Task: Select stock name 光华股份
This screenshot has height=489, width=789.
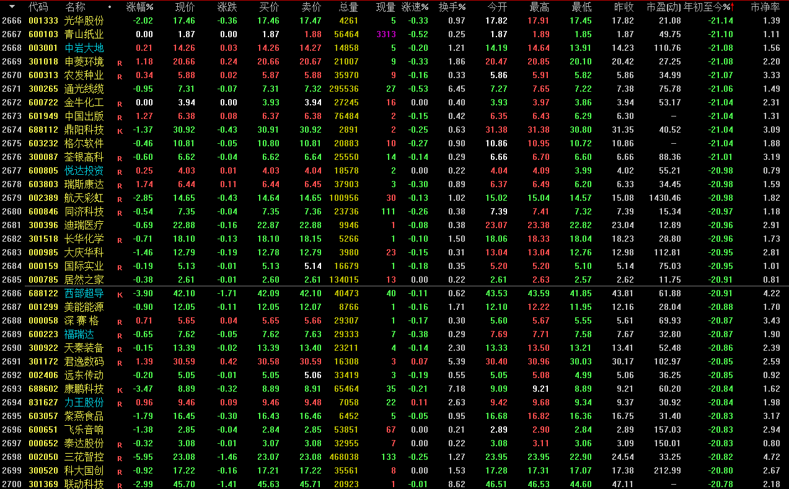Action: 84,21
